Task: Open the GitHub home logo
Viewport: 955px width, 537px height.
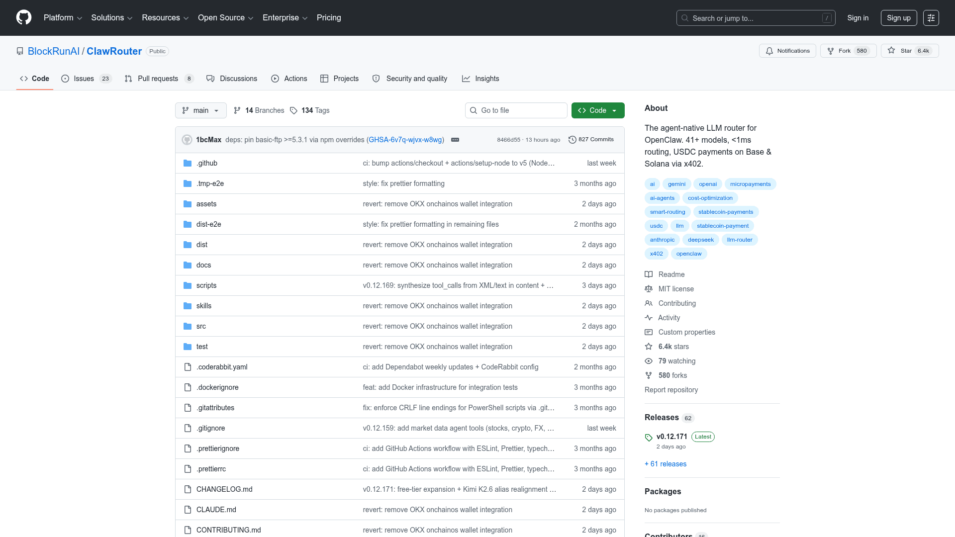Action: point(24,17)
